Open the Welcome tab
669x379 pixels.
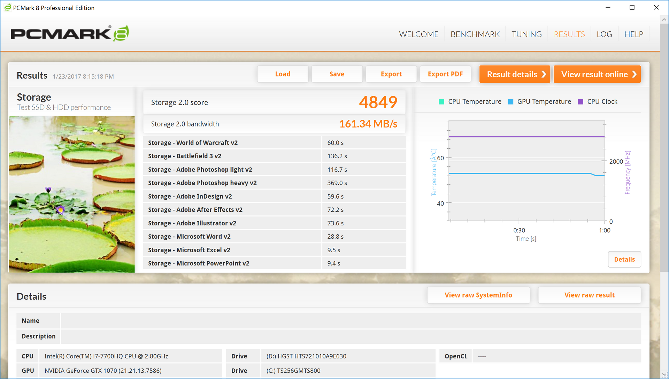pos(418,34)
